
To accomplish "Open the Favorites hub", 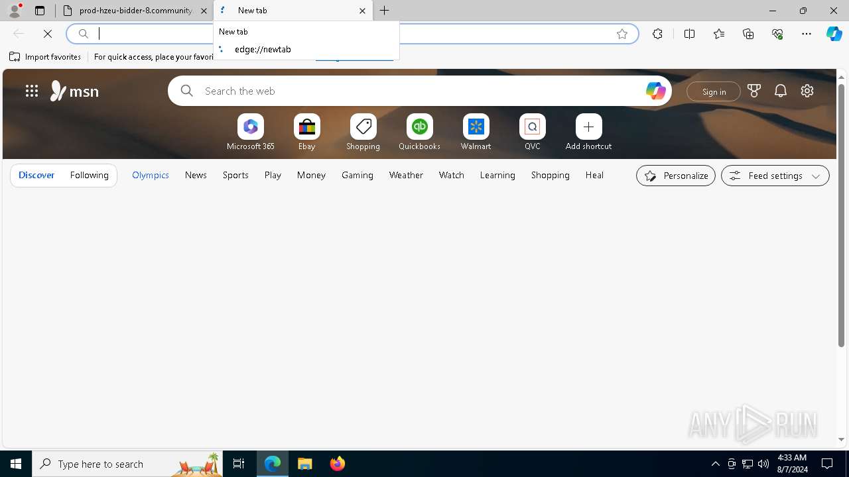I will (x=719, y=34).
